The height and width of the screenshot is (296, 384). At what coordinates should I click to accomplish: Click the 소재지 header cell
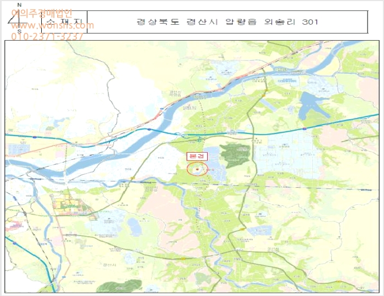coord(64,22)
